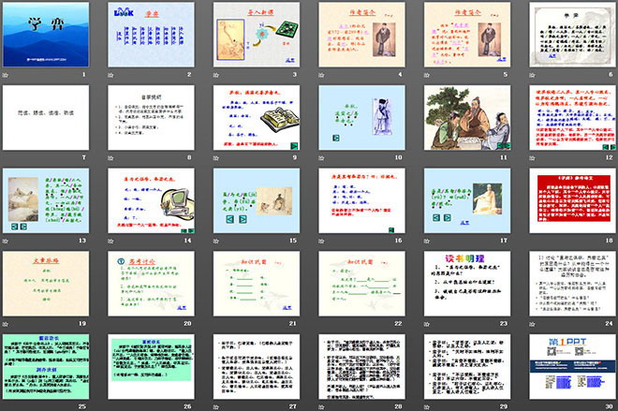618x411 pixels.
Task: Select slide 15 light blue thumbnail
Action: pyautogui.click(x=257, y=201)
